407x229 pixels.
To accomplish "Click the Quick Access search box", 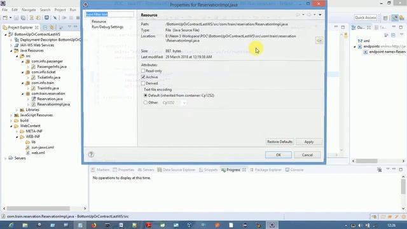I will click(x=366, y=18).
